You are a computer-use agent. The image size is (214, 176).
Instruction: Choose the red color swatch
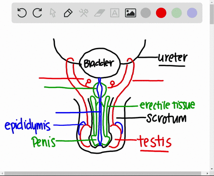pyautogui.click(x=161, y=13)
